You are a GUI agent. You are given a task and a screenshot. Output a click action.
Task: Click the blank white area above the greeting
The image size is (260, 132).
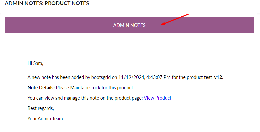coord(129,46)
